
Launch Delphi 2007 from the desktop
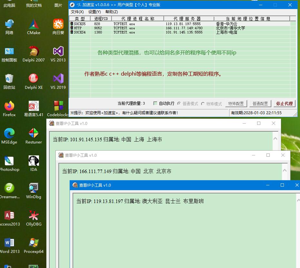click(x=34, y=54)
